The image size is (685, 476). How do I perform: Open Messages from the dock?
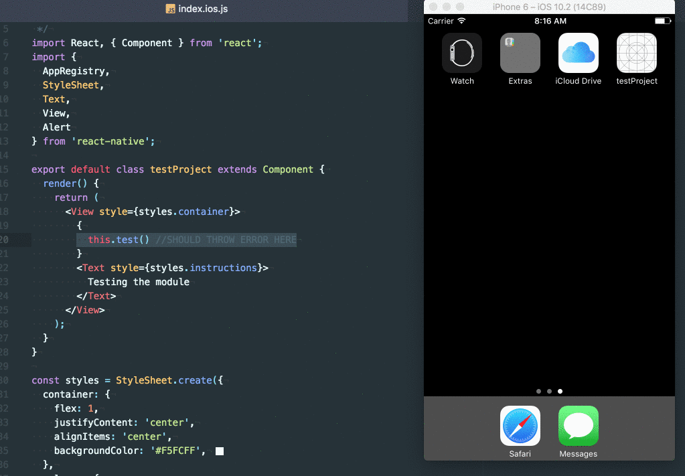pyautogui.click(x=579, y=426)
